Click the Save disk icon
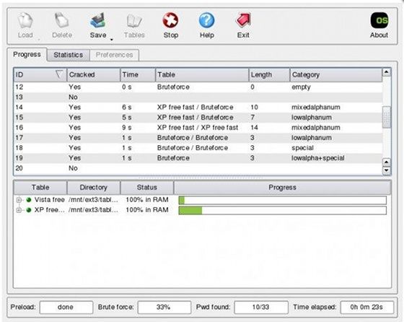The image size is (404, 322). click(98, 20)
